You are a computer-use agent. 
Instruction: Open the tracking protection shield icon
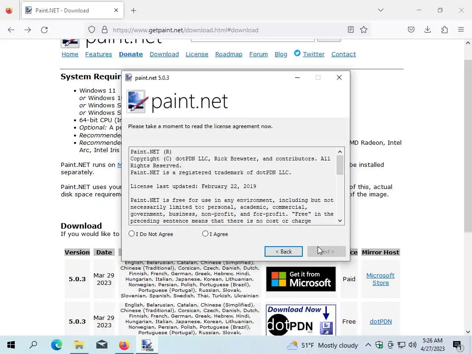pos(92,30)
